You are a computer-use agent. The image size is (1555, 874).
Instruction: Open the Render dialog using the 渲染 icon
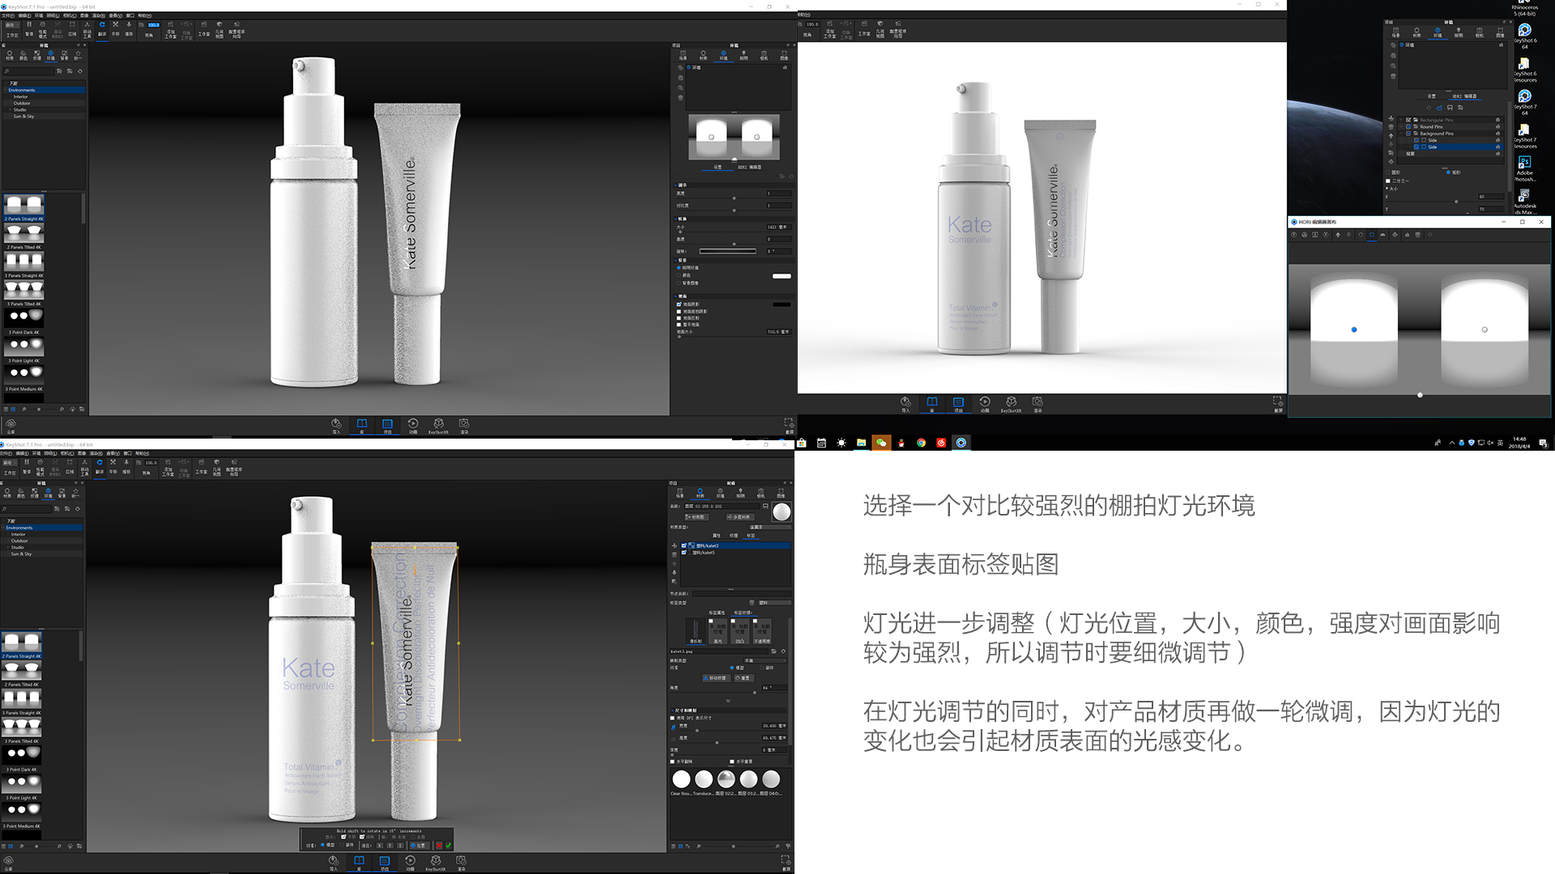463,422
